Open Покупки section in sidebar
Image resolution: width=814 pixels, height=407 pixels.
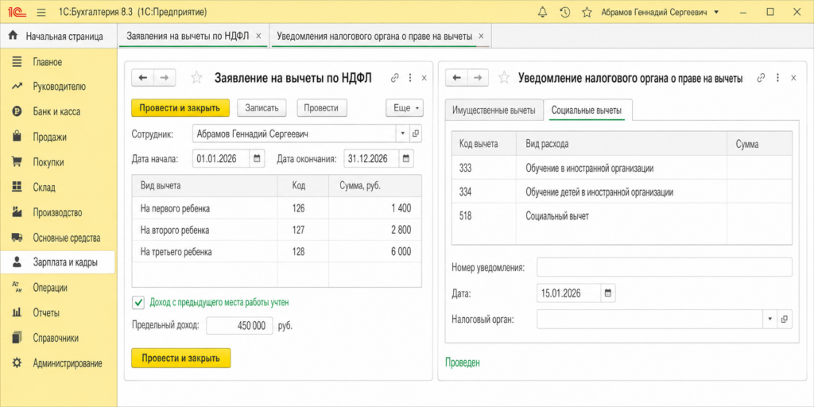(58, 162)
